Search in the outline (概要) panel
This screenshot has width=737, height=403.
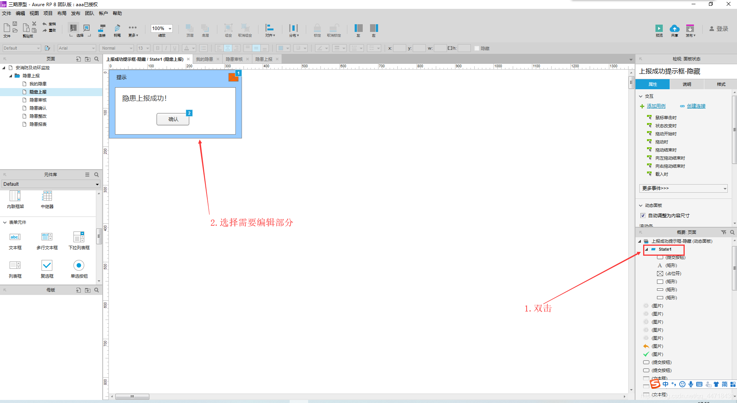click(732, 232)
